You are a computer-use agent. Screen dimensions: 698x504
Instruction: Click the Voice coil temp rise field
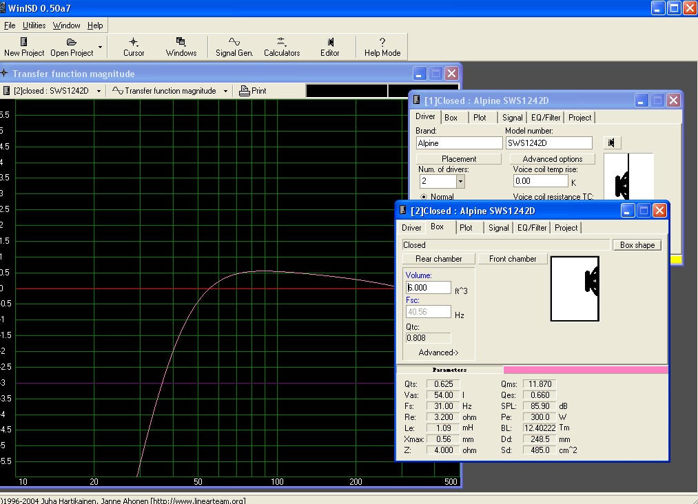point(541,180)
